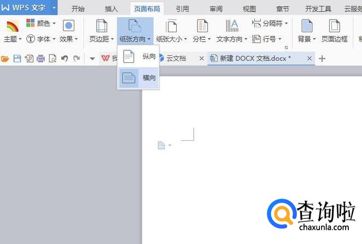The width and height of the screenshot is (362, 244).
Task: Open the WPS 文字 application menu
Action: click(24, 8)
